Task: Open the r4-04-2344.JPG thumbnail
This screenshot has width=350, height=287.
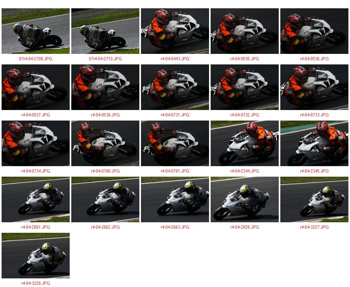Action: pos(244,143)
